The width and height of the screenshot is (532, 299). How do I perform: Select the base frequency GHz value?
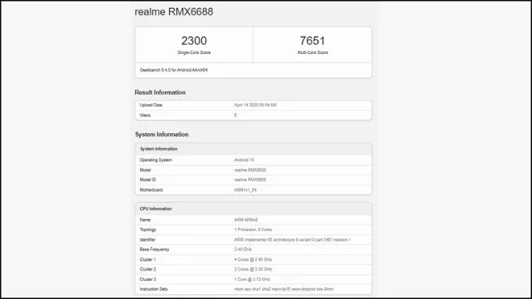click(x=243, y=250)
